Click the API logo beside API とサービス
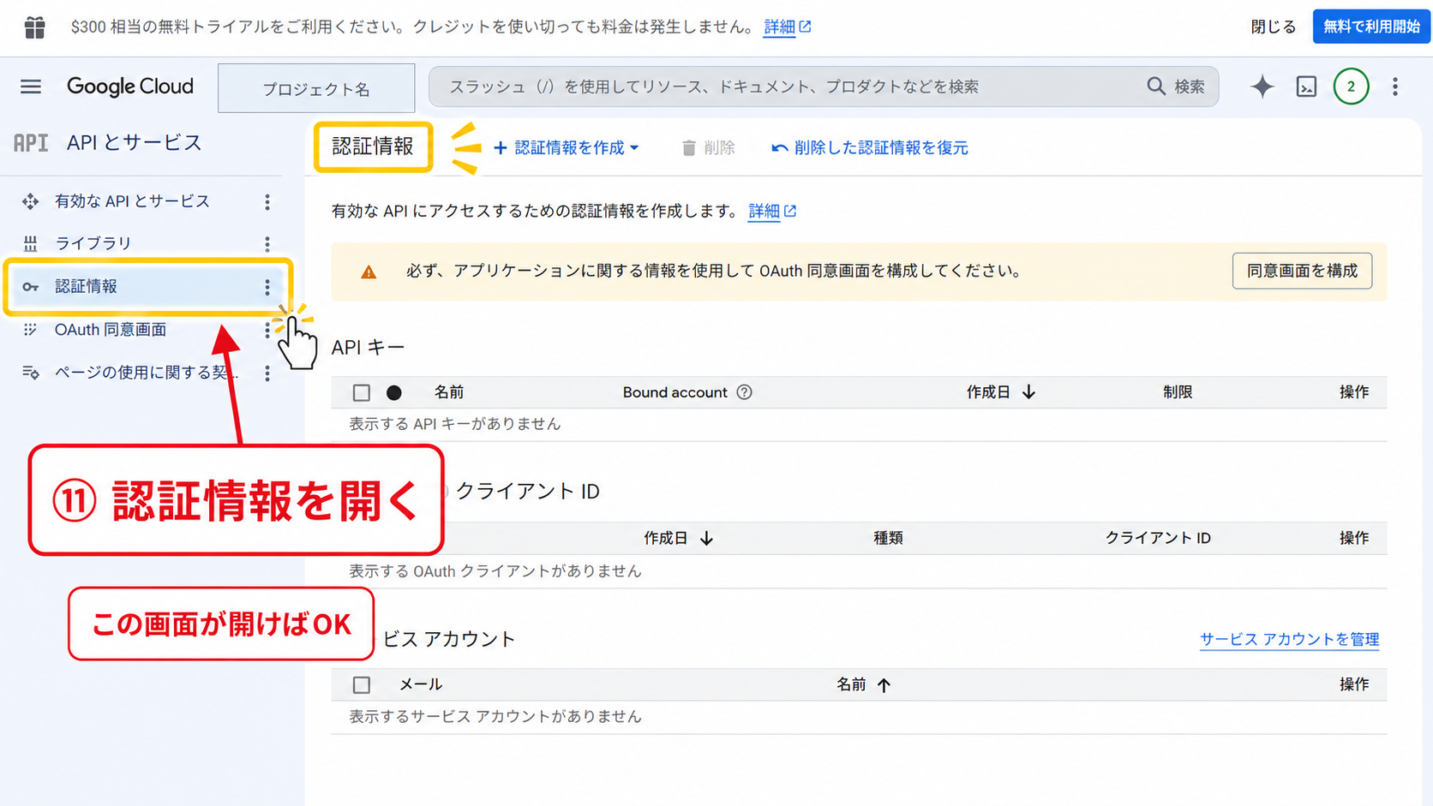1433x806 pixels. coord(31,143)
